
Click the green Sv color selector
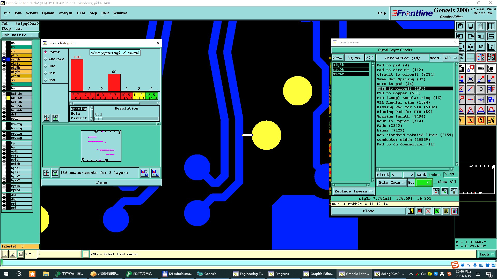point(424,182)
